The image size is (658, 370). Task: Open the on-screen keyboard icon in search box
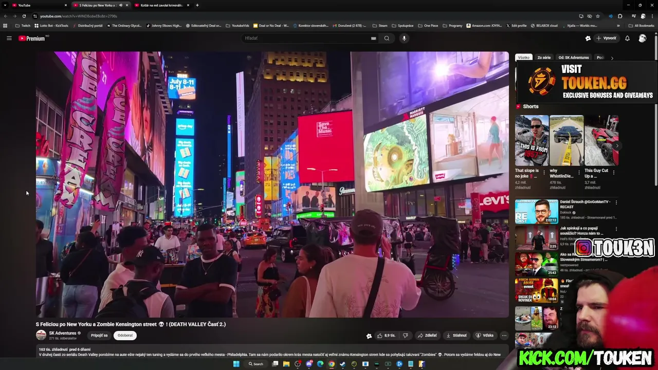pos(374,38)
